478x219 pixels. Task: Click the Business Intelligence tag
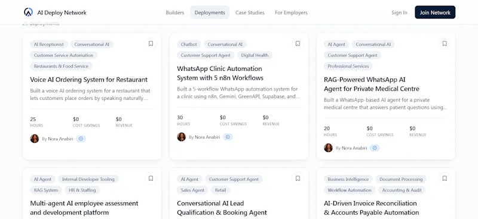(348, 179)
